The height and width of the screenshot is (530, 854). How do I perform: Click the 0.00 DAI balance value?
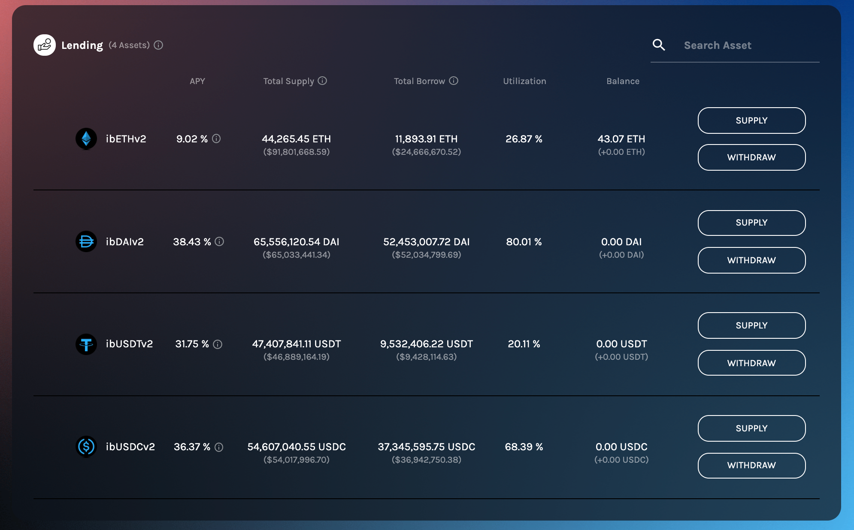click(x=621, y=242)
